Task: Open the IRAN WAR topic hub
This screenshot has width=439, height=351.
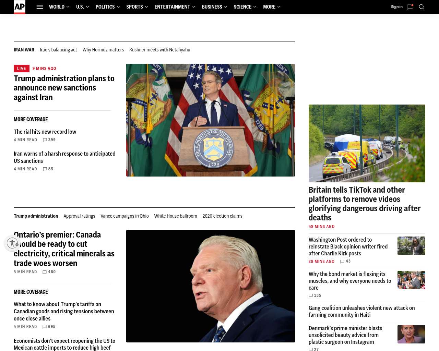Action: (x=24, y=50)
